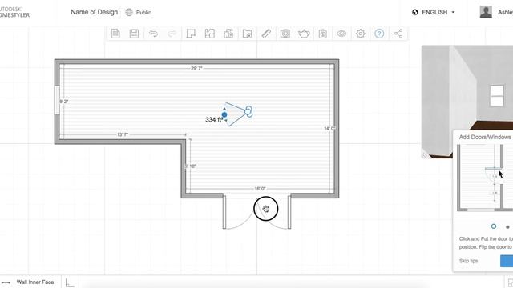Viewport: 513px width, 288px height.
Task: Redo the last undone action
Action: 172,34
